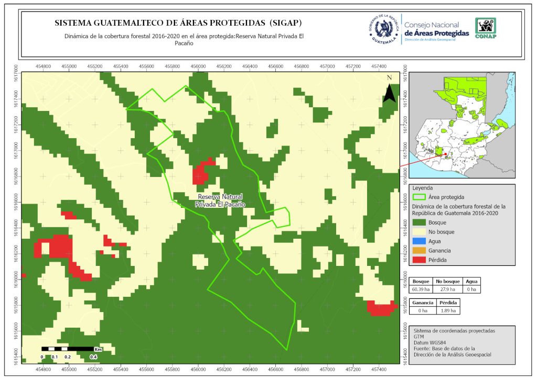The width and height of the screenshot is (537, 379).
Task: Select the Ganancia orange legend swatch
Action: coord(419,251)
